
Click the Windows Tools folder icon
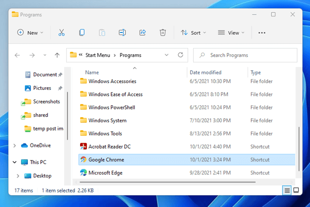click(x=83, y=133)
